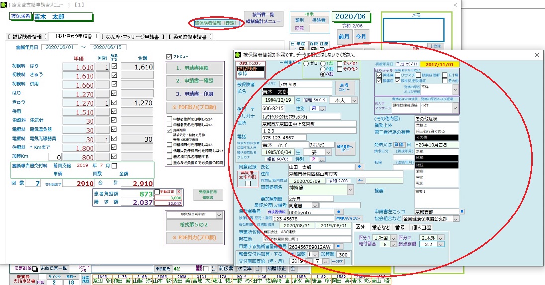Click the 3. 申請書一印刷 button
The height and width of the screenshot is (285, 545).
click(x=194, y=94)
